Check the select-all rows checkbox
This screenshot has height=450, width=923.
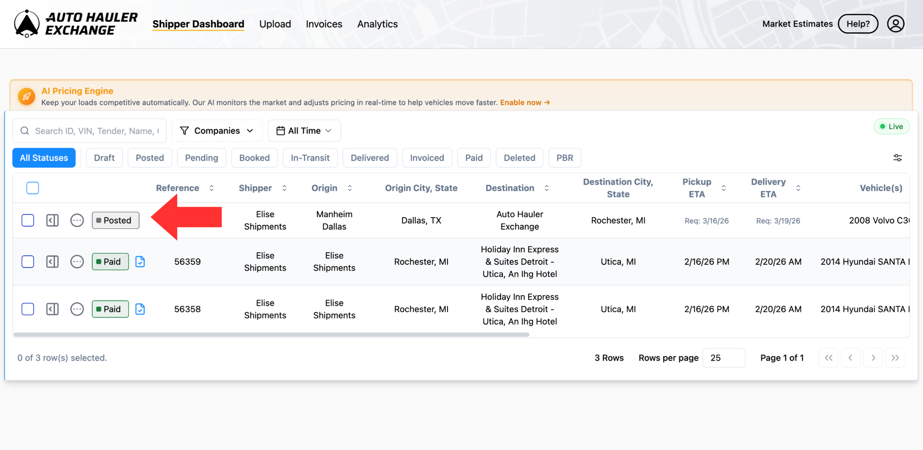click(x=33, y=188)
